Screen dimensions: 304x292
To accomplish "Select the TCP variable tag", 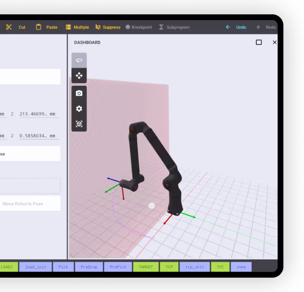I will click(169, 267).
